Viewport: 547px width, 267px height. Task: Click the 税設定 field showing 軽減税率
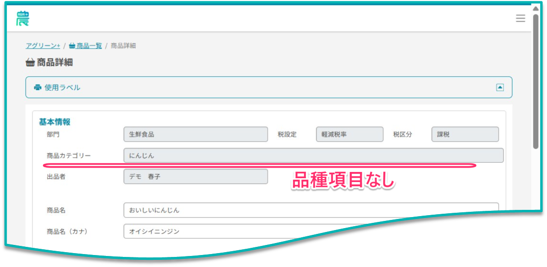[349, 134]
